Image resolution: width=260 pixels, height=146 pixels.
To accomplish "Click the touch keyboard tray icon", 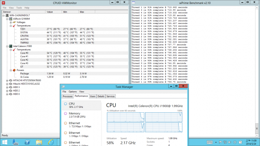I will point(210,142).
